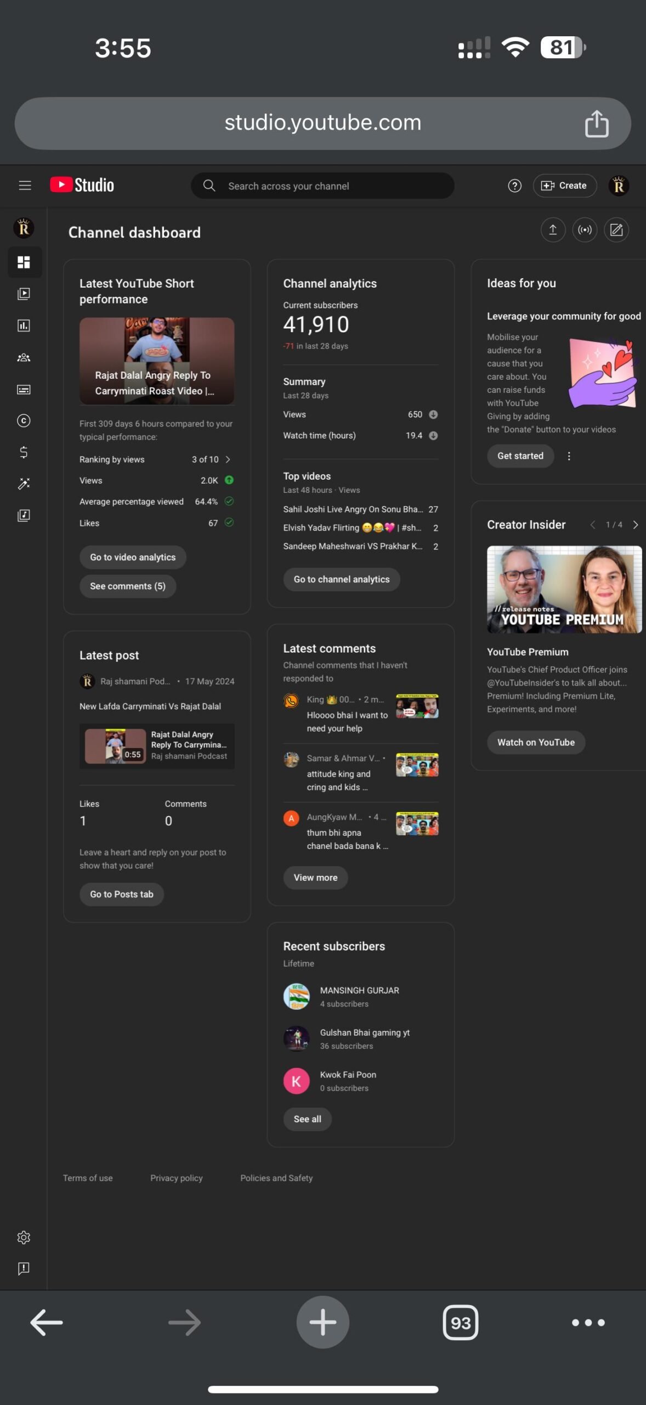Open Privacy policy link
646x1405 pixels.
coord(177,1178)
